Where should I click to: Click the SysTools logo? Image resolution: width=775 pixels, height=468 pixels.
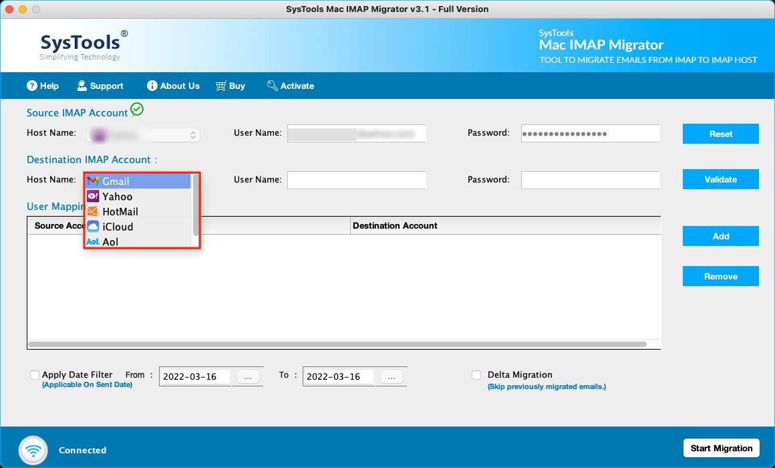click(x=84, y=47)
